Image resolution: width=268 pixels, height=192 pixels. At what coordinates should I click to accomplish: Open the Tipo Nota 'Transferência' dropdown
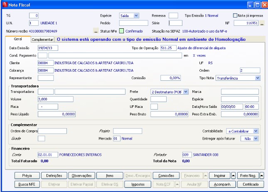coord(257,78)
